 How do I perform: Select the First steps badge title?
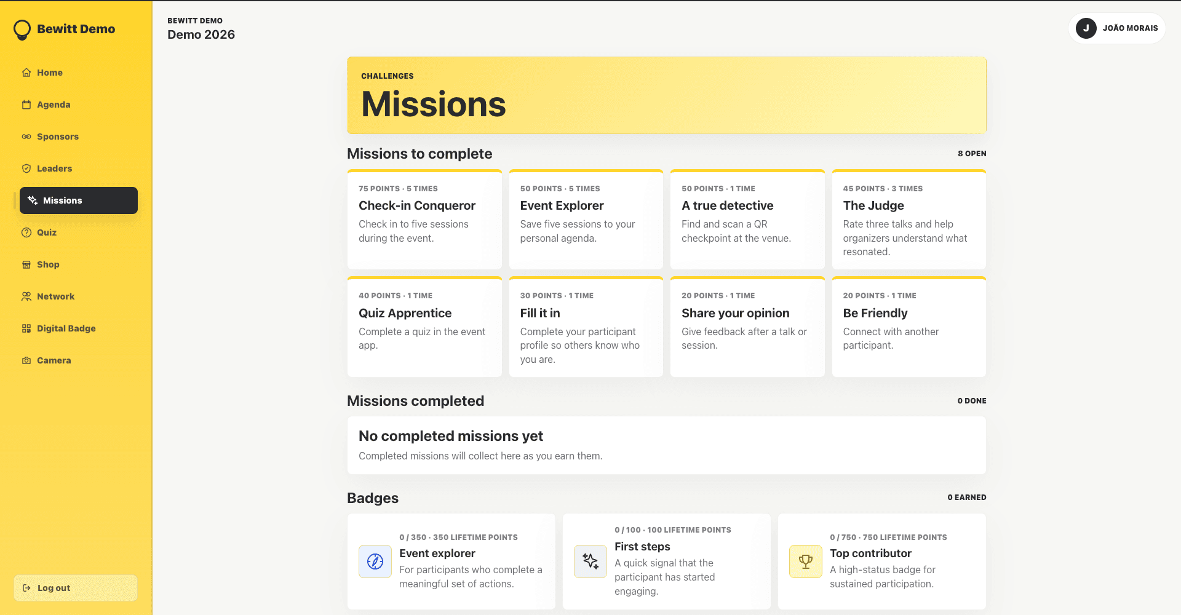point(642,547)
